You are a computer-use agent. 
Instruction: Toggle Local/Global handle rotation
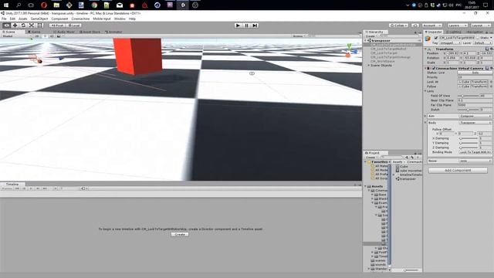74,25
